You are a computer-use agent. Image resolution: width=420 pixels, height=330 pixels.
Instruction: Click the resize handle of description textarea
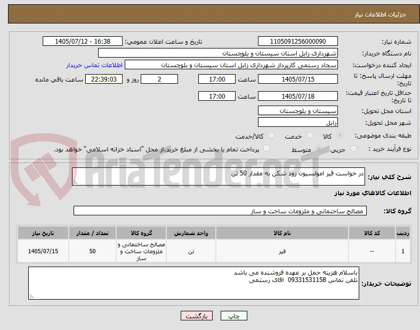click(x=75, y=182)
